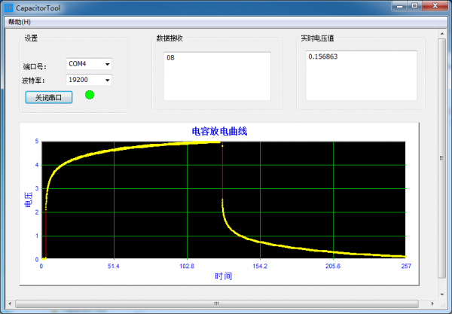Click the vertical scrollbar down arrow
The height and width of the screenshot is (314, 452).
tap(442, 294)
